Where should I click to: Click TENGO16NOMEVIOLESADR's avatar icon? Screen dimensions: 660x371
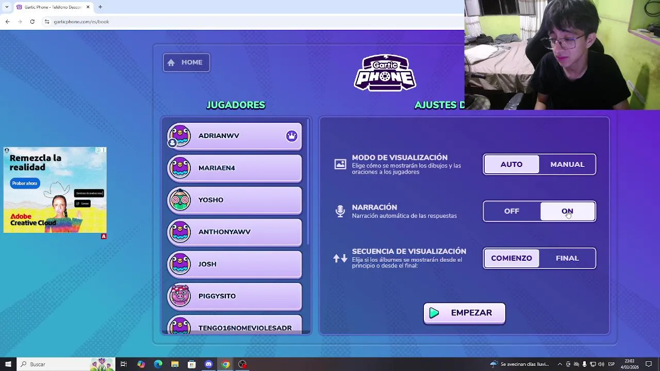pyautogui.click(x=180, y=326)
